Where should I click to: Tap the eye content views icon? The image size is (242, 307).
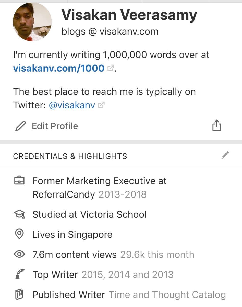[x=19, y=254]
